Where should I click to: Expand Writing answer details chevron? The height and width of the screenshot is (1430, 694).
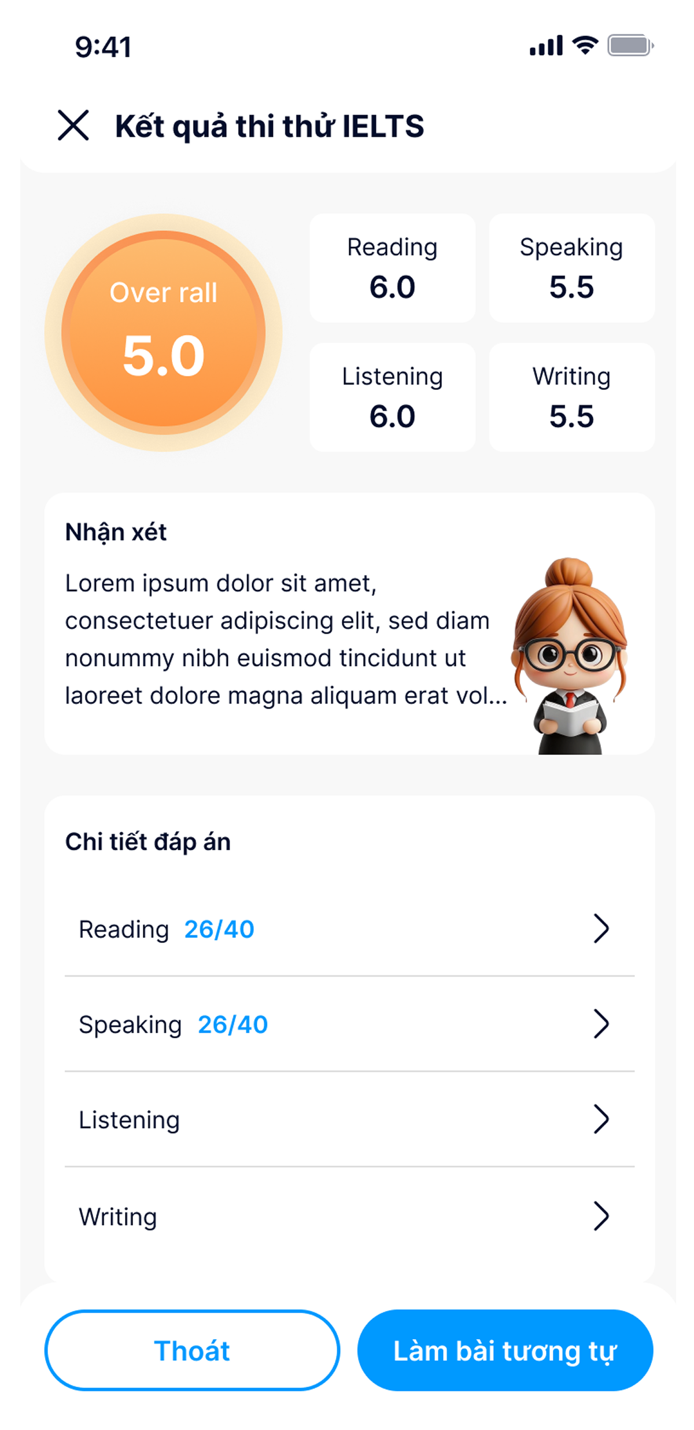[x=601, y=1215]
